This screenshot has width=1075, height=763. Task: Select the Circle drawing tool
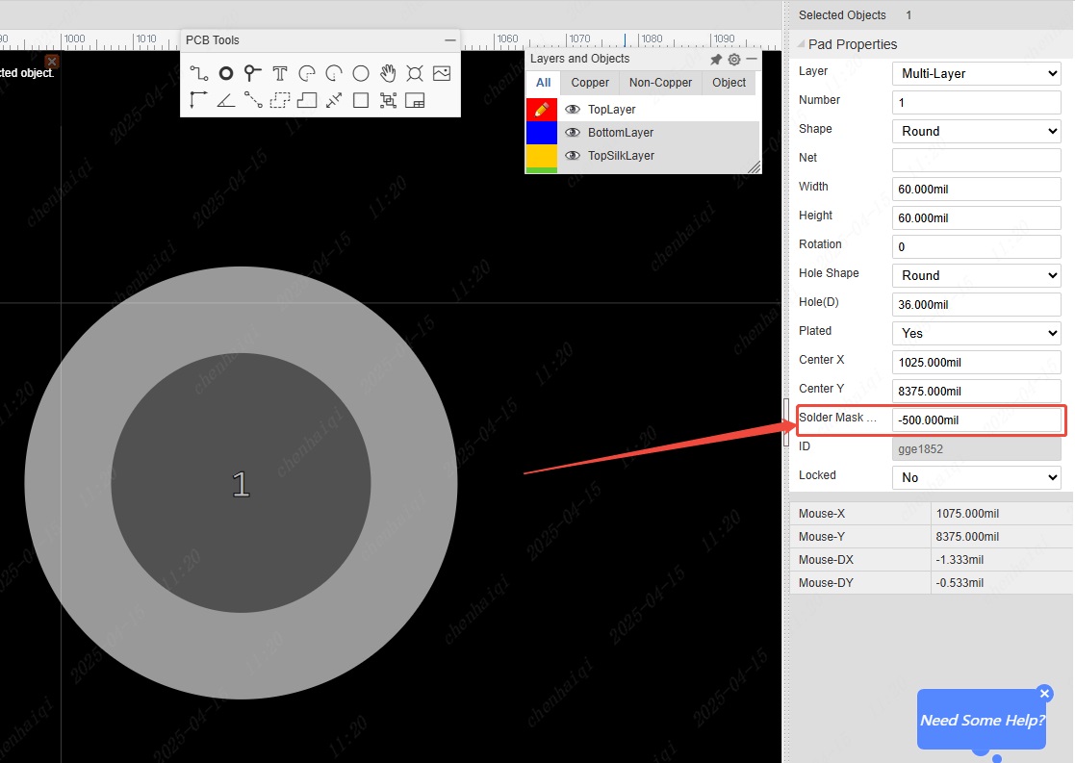tap(361, 73)
